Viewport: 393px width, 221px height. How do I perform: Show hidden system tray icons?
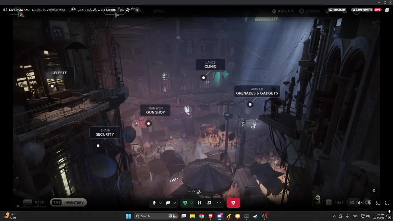point(334,216)
